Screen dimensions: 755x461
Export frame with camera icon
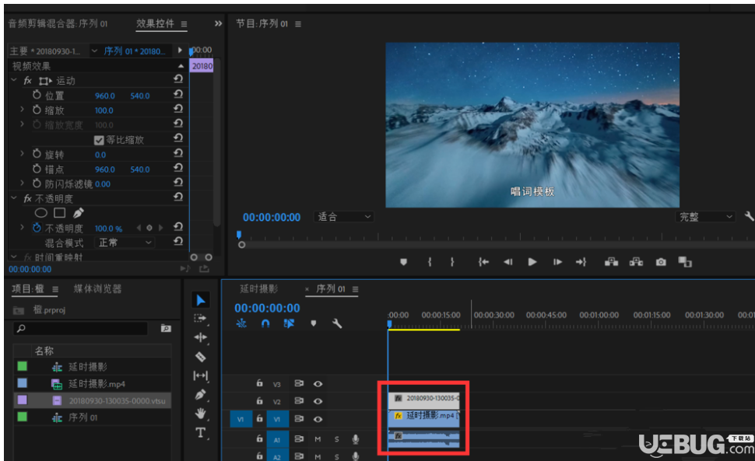pos(661,262)
